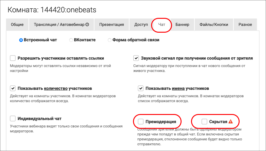
Task: Enable Разрешить участникам оставлять ссылки checkbox
Action: coord(13,58)
